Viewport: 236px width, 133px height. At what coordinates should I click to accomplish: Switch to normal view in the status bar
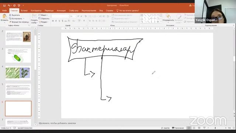pyautogui.click(x=189, y=128)
